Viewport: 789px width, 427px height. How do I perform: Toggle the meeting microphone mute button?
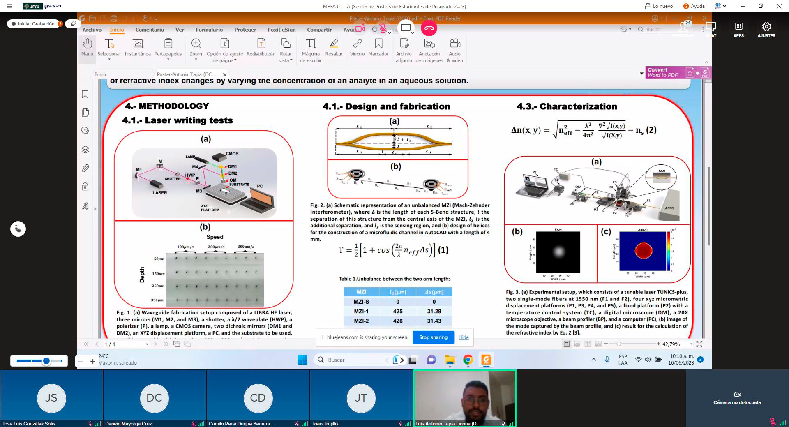pyautogui.click(x=383, y=28)
